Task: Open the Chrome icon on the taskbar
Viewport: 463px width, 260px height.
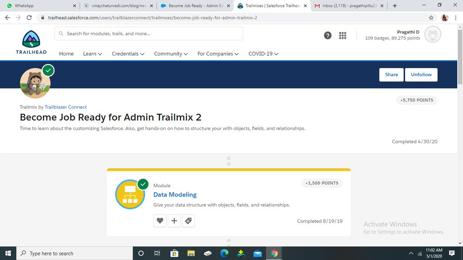Action: 274,253
